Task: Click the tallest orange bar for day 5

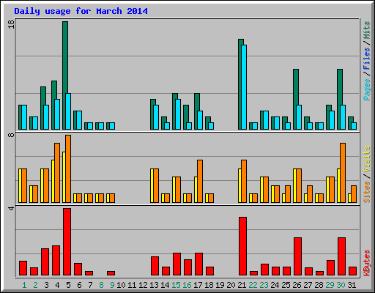Action: click(x=68, y=168)
